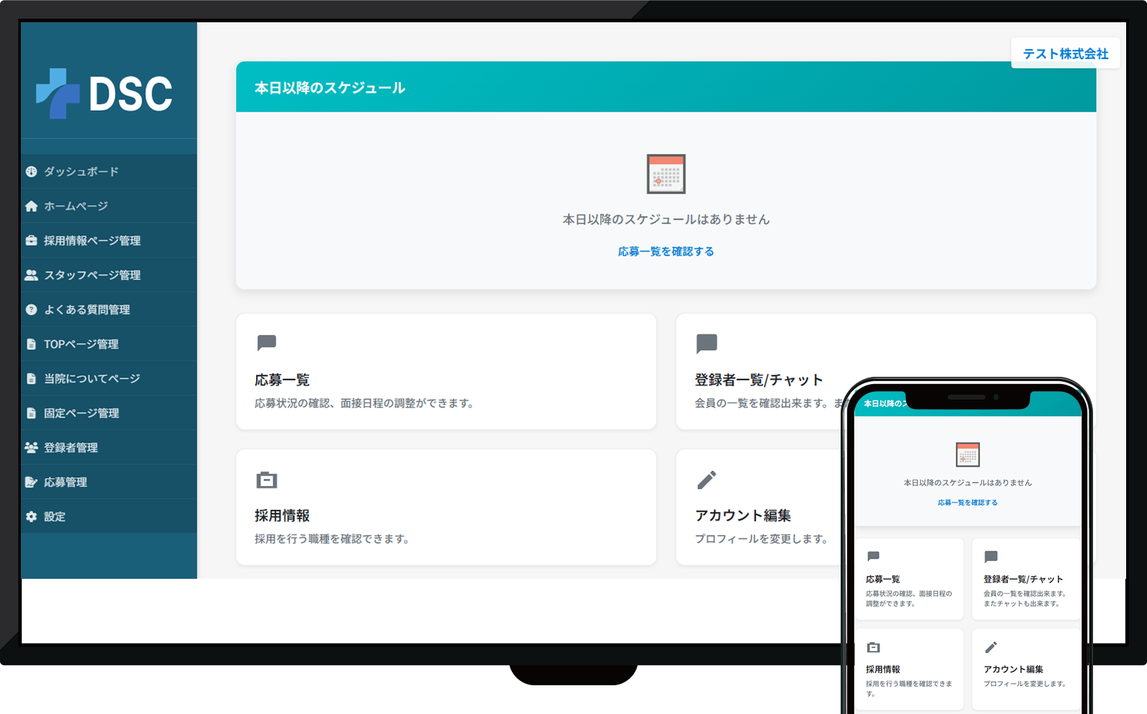The image size is (1147, 714).
Task: Select 固定ページ管理 in the sidebar
Action: (109, 413)
